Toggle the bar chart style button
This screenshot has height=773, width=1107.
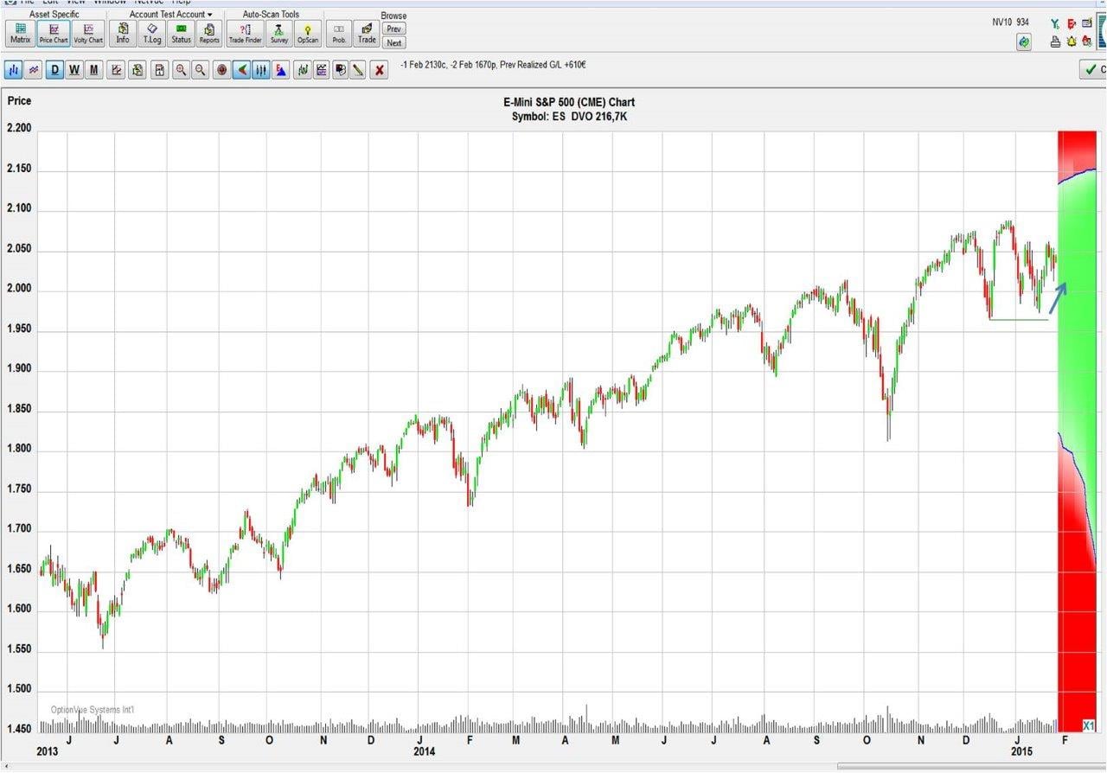click(x=15, y=70)
